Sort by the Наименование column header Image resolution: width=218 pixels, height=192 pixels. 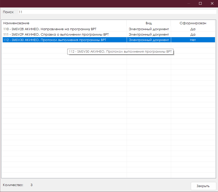65,23
